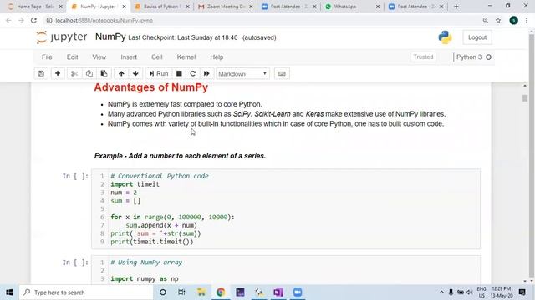This screenshot has height=300, width=535.
Task: Cut selected cells with scissors icon
Action: (74, 74)
